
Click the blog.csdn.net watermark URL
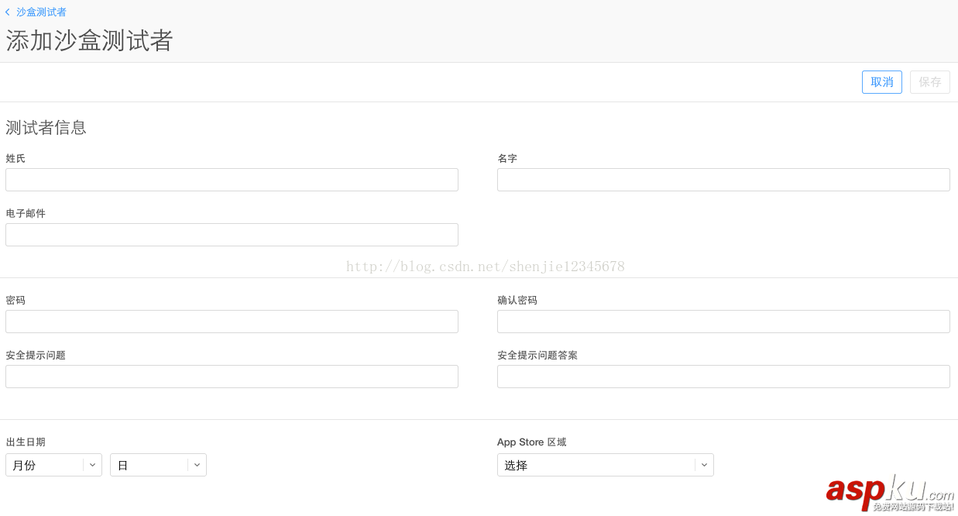(484, 266)
